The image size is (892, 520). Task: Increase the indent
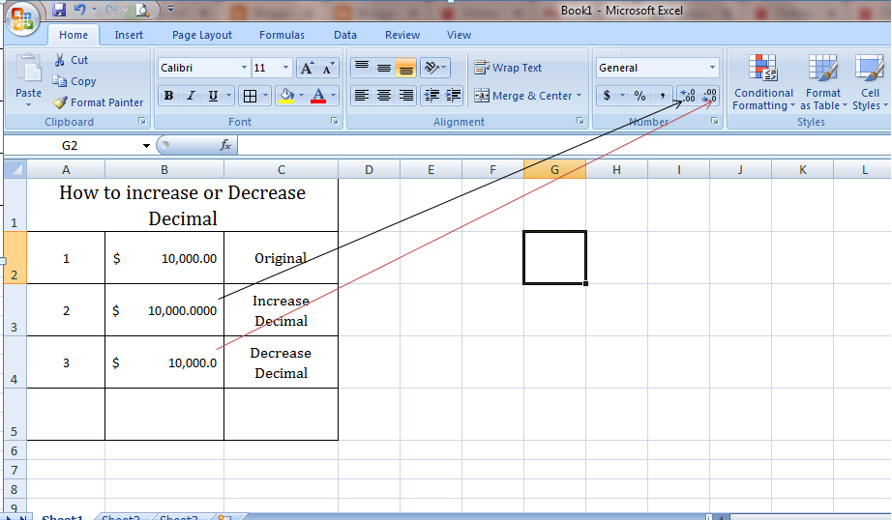click(454, 96)
